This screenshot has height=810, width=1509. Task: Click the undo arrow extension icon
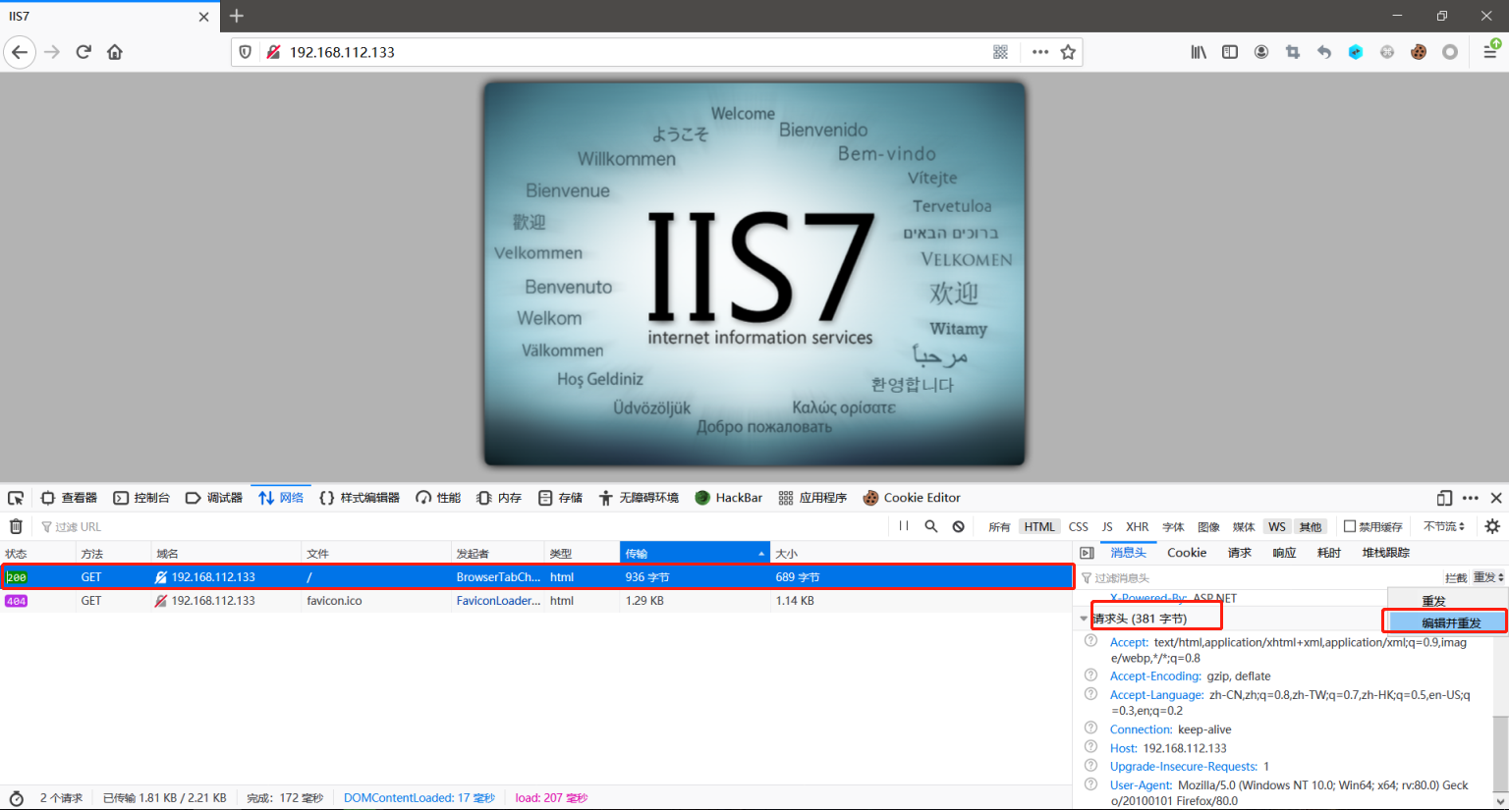click(x=1324, y=52)
